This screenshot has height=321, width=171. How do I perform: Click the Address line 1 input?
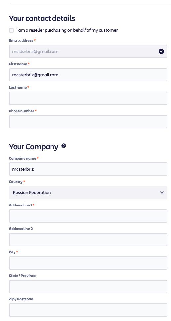88,216
